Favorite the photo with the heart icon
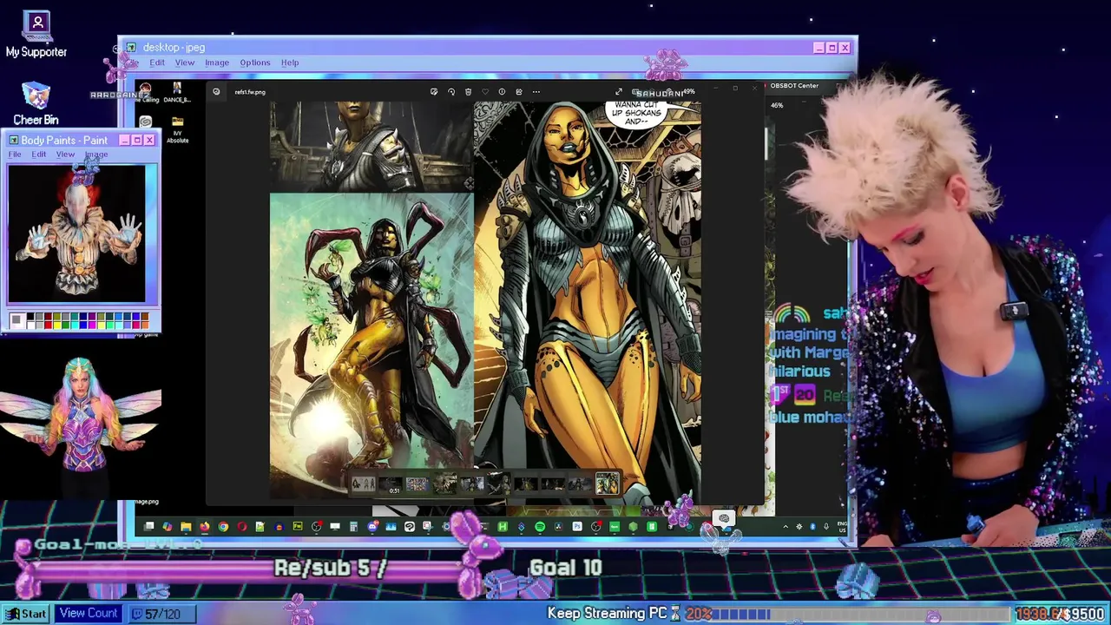 (x=484, y=92)
